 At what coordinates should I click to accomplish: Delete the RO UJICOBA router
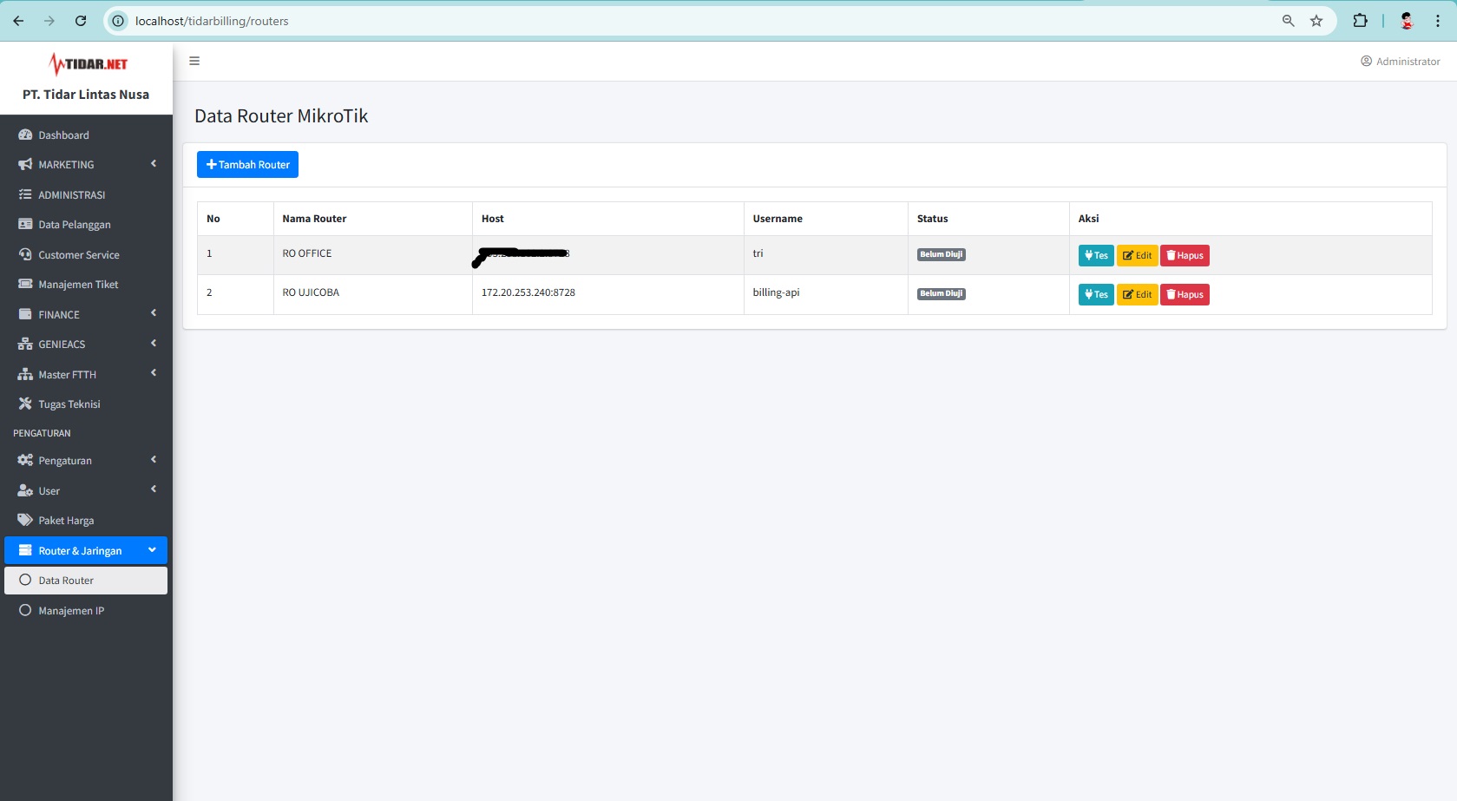1185,294
